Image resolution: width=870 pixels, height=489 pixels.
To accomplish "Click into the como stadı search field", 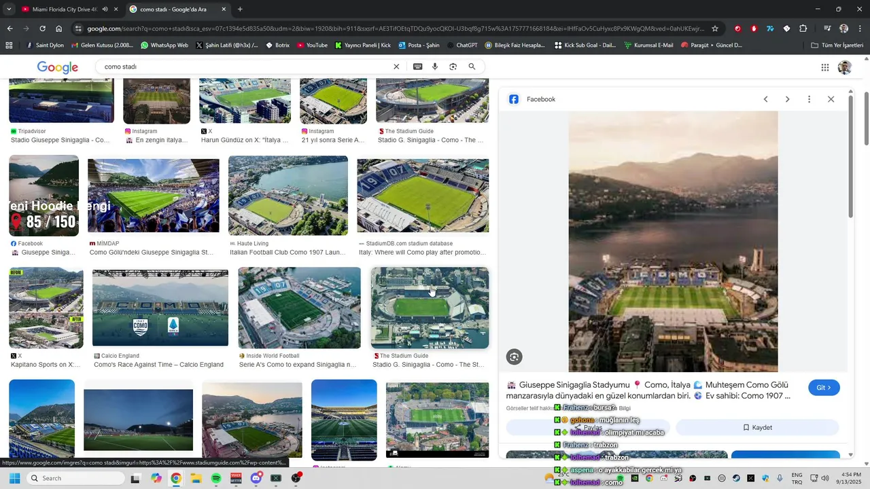I will (245, 67).
